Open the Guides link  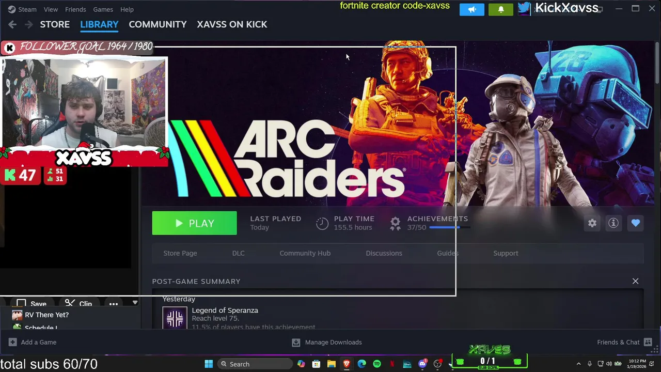click(448, 253)
